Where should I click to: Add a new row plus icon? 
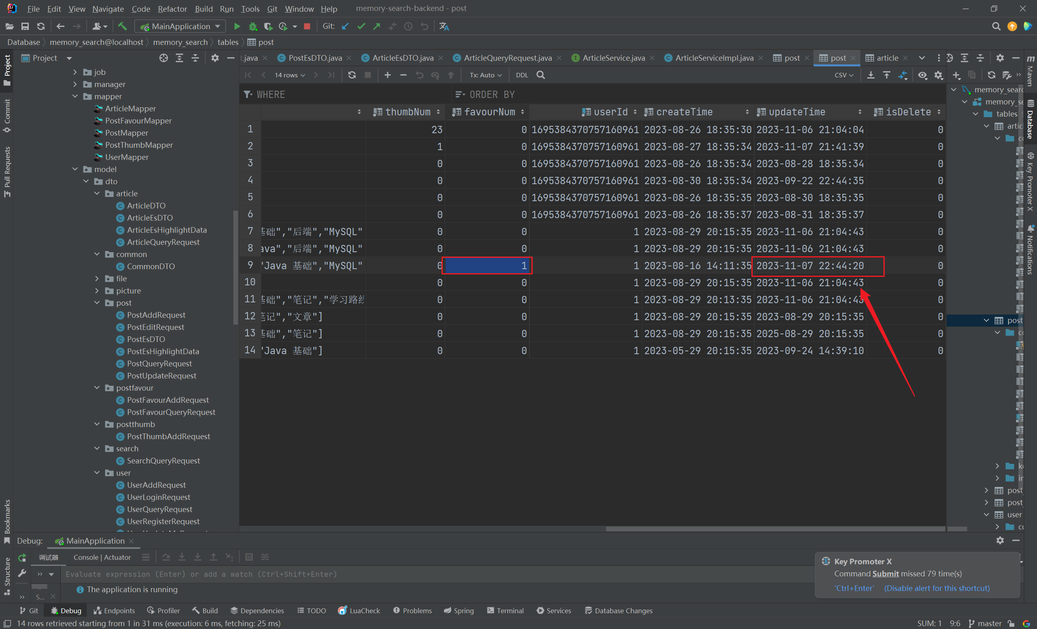[388, 75]
